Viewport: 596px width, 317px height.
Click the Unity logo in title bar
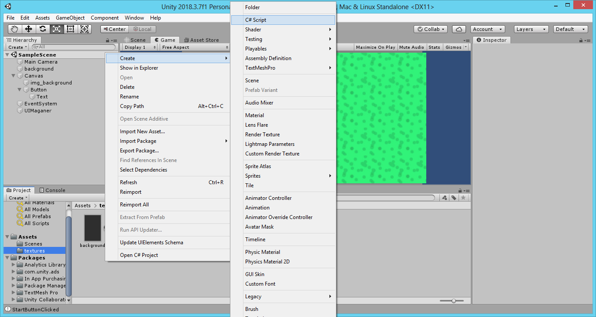pyautogui.click(x=8, y=7)
